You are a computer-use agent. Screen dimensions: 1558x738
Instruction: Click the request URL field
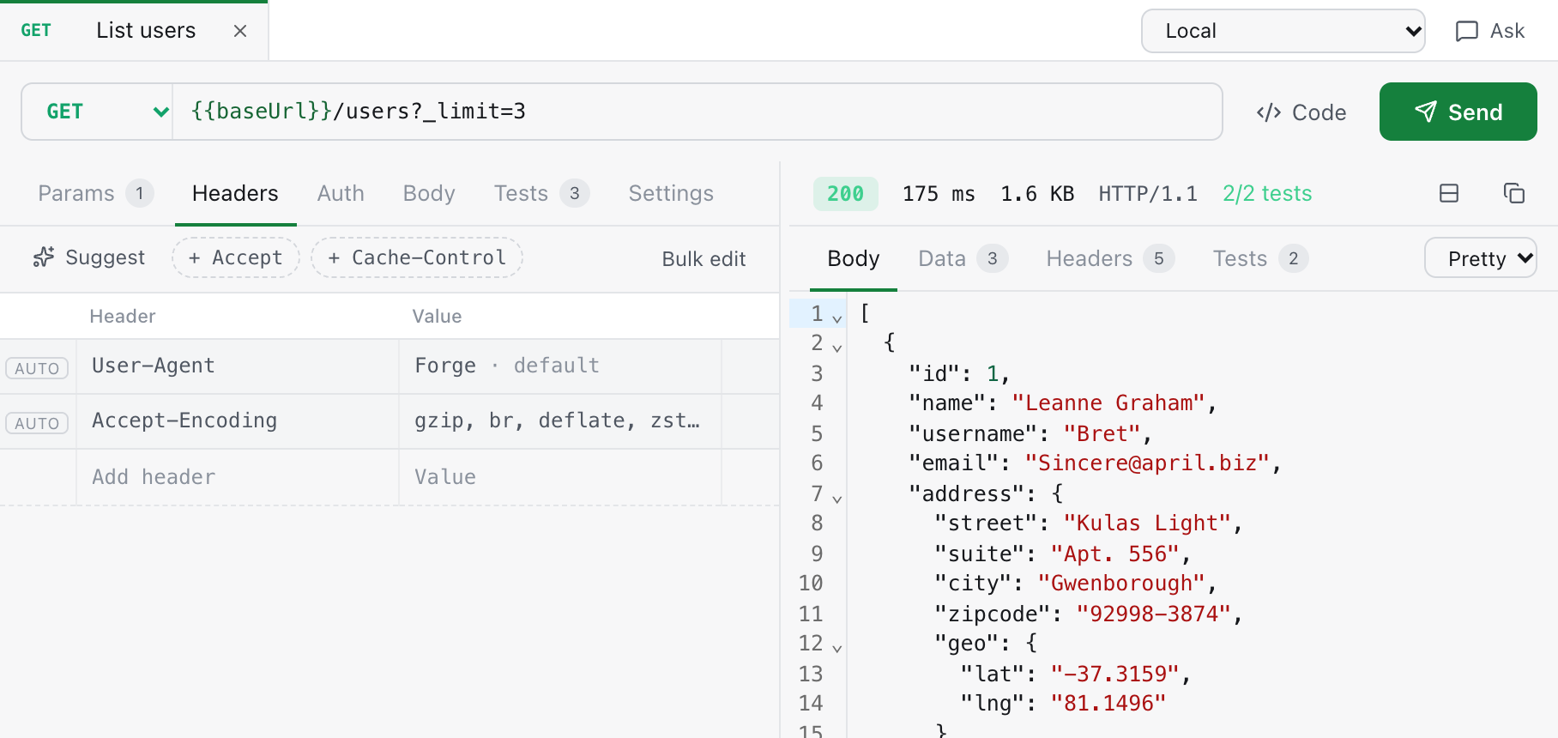tap(697, 112)
